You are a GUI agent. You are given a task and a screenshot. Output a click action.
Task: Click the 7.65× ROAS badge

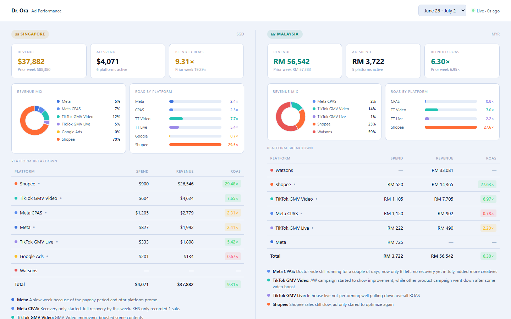(233, 198)
